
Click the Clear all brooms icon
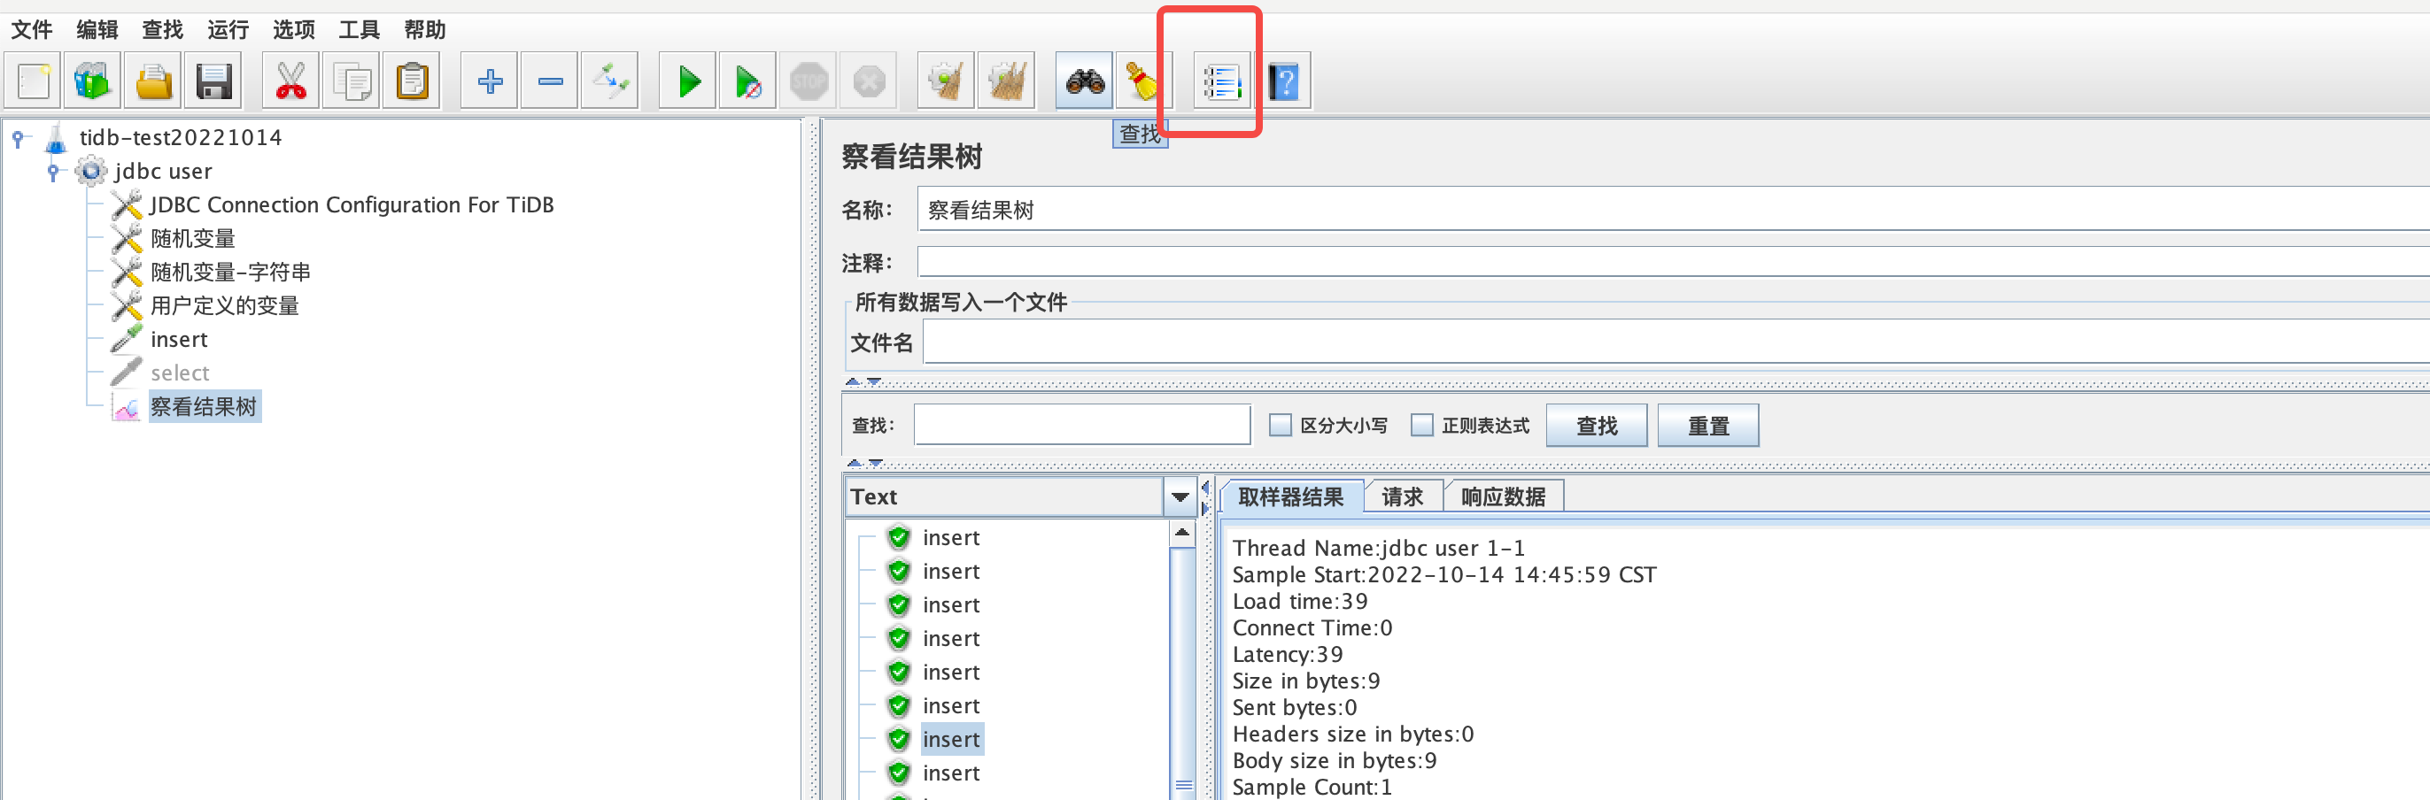1007,81
